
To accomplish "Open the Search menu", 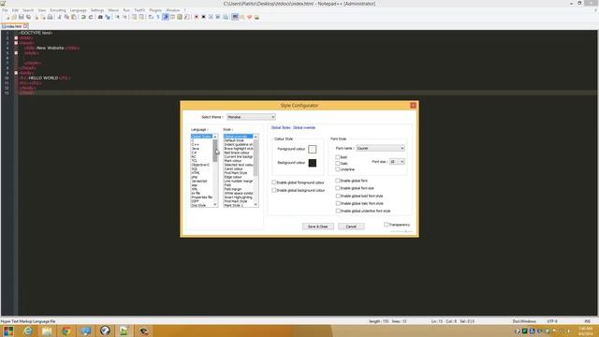I will 28,10.
